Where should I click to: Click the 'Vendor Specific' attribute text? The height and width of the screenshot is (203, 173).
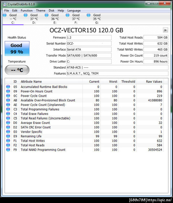pyautogui.click(x=31, y=132)
